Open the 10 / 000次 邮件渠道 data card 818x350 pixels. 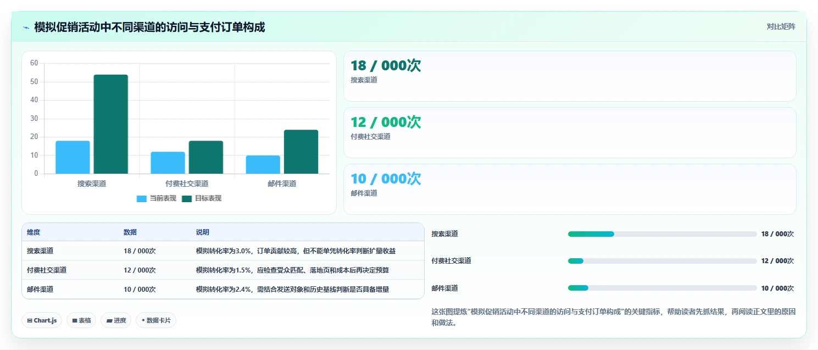pos(570,189)
